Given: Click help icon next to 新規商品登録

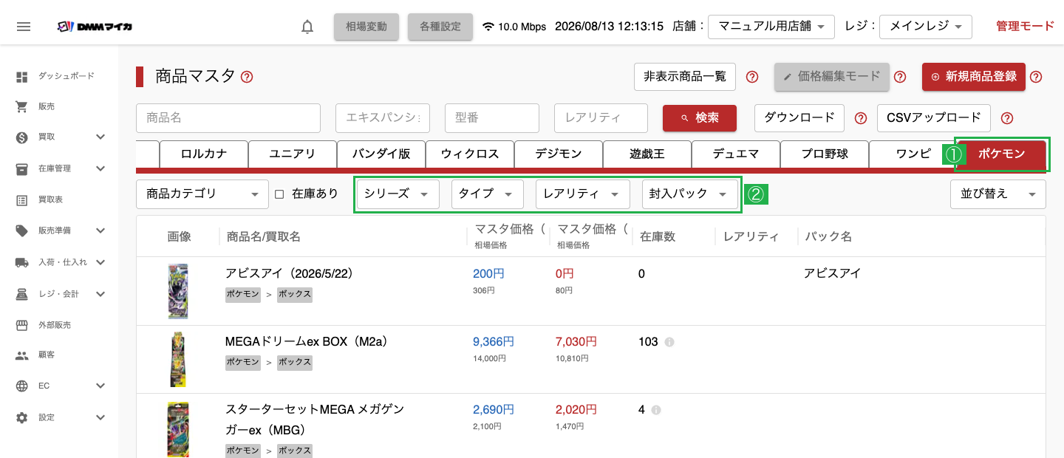Looking at the screenshot, I should click(1036, 77).
